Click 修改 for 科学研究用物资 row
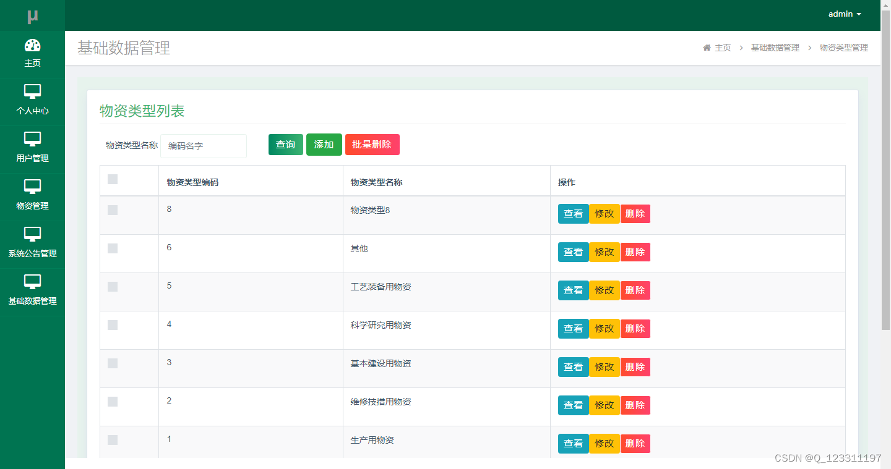 point(605,329)
